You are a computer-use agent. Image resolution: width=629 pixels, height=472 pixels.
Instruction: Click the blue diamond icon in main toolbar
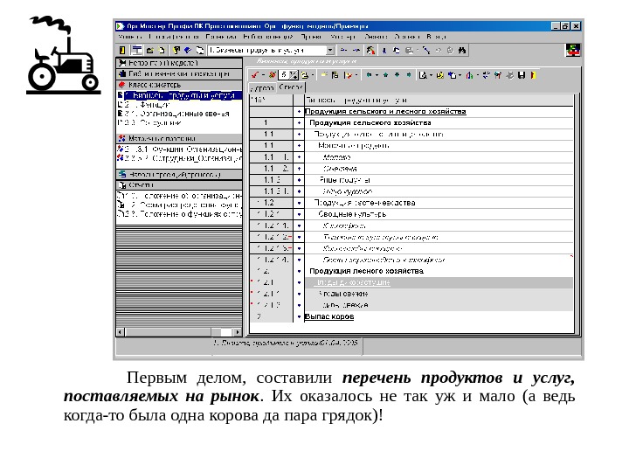(x=187, y=50)
